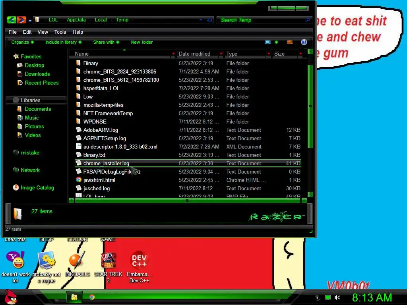Select the jusched.log file icon
This screenshot has width=407, height=305.
[79, 188]
